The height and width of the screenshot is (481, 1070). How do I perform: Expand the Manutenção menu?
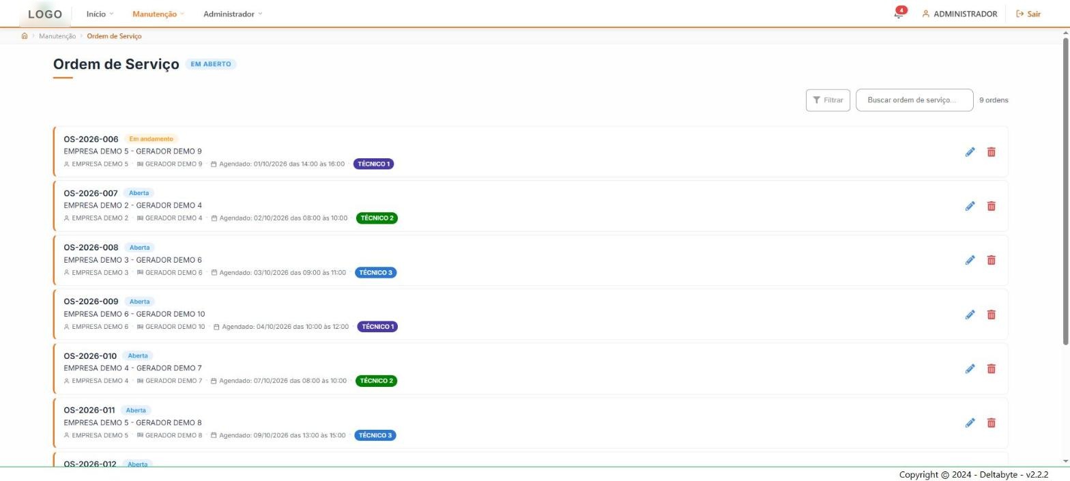[x=158, y=14]
